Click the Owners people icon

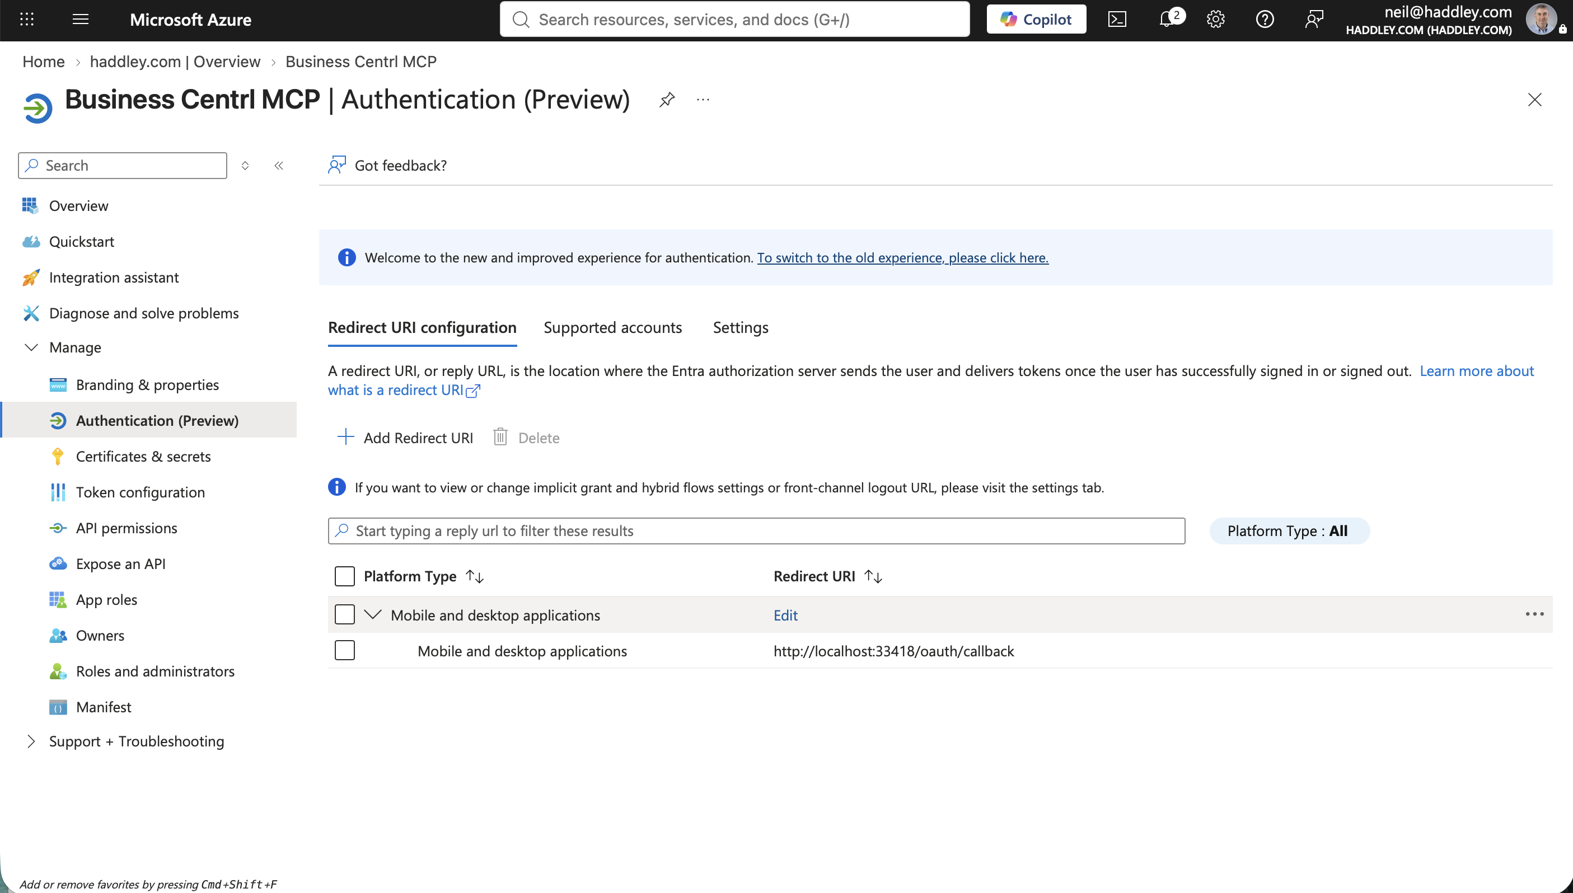(x=58, y=636)
